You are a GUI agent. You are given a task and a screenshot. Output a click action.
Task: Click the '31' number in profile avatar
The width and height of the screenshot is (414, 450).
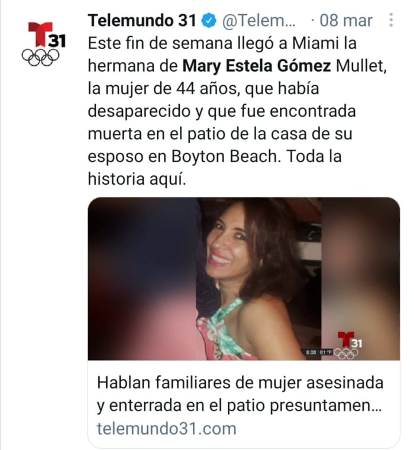(x=57, y=41)
